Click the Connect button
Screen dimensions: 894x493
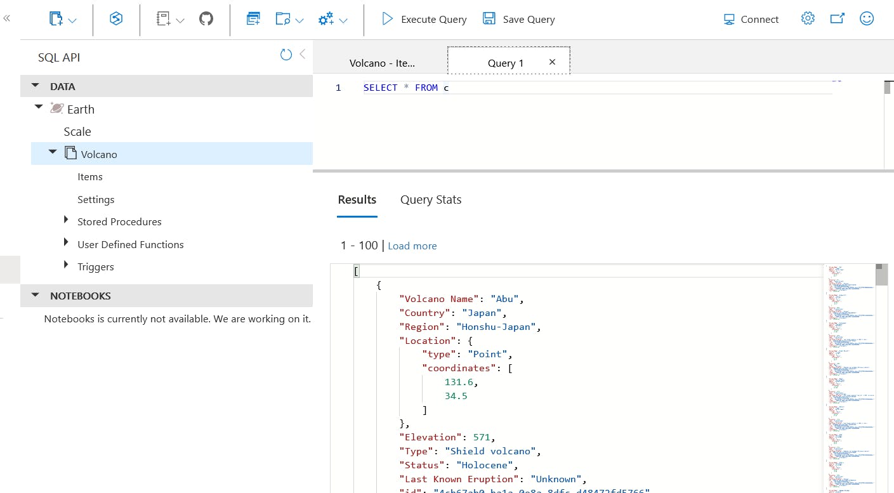[751, 19]
